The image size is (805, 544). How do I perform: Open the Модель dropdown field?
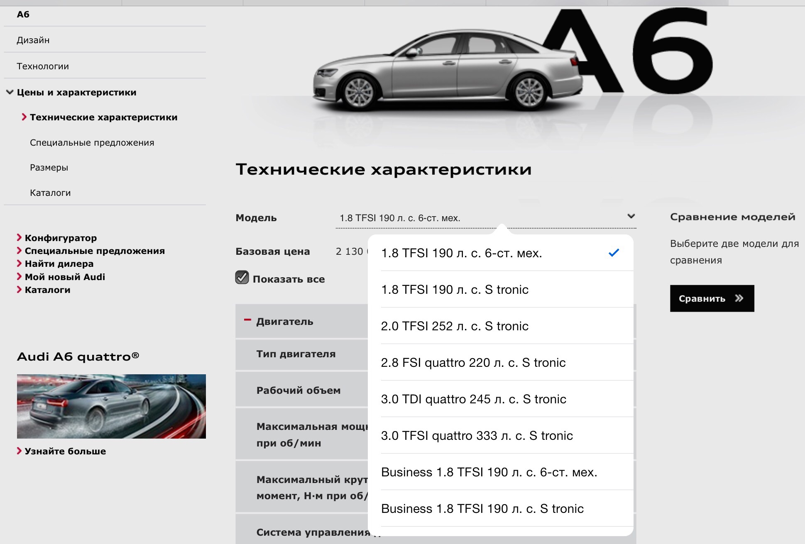coord(486,218)
